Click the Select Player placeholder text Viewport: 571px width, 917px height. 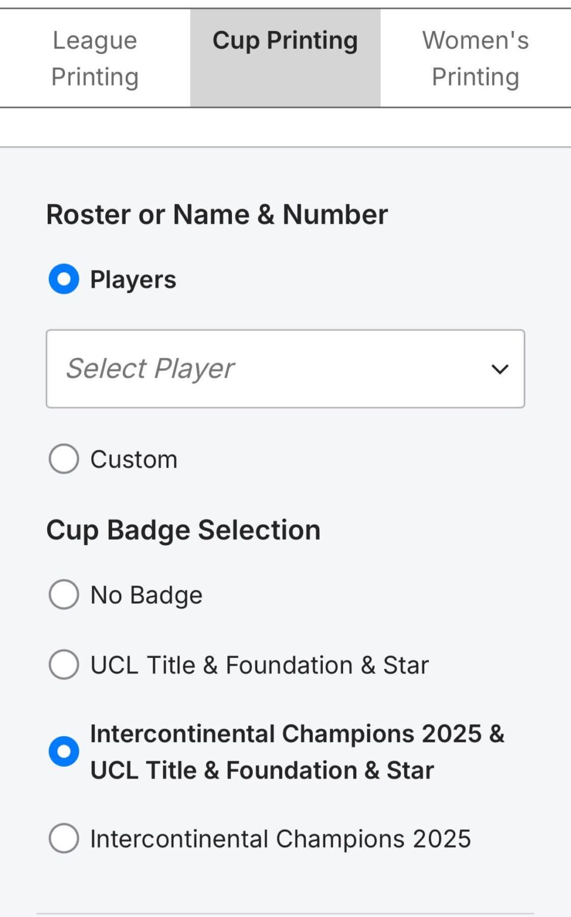(150, 368)
